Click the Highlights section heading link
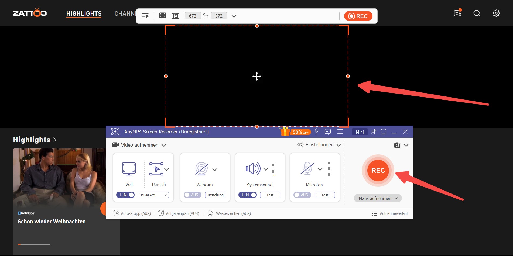The image size is (513, 256). click(x=35, y=140)
